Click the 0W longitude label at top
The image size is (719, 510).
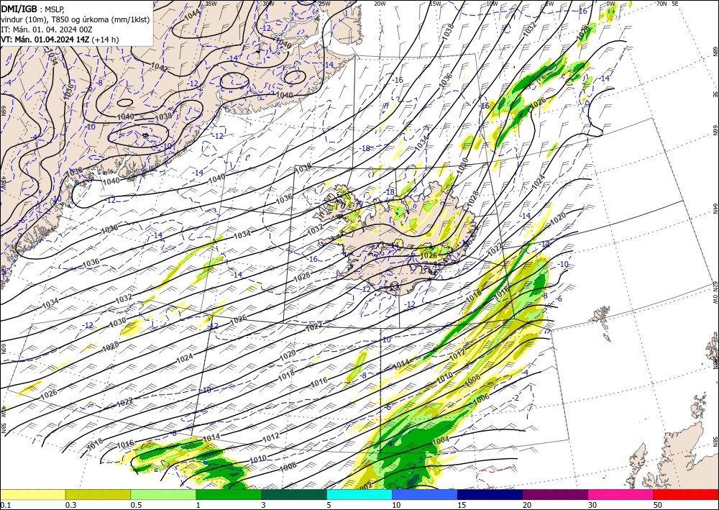click(610, 4)
